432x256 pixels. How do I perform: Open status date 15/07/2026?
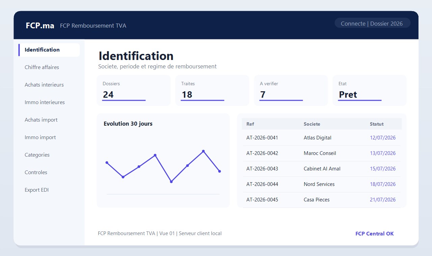(x=383, y=169)
